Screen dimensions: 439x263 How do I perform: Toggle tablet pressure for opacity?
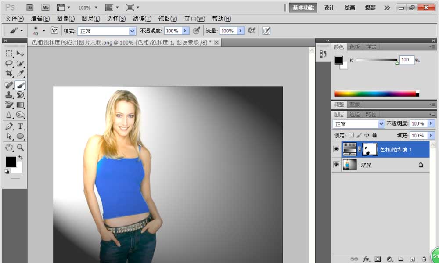(197, 31)
